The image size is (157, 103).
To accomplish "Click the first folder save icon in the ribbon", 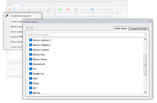I will point(10,9).
